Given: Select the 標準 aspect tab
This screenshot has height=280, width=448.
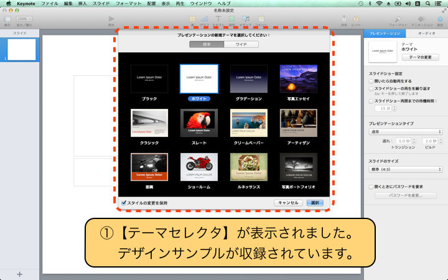Looking at the screenshot, I should point(207,44).
